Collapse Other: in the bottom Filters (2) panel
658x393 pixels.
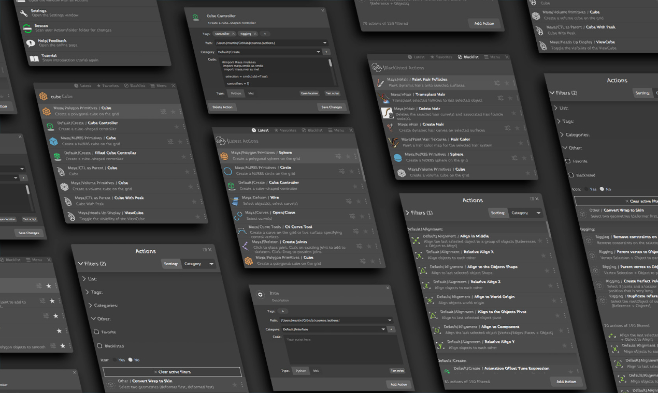point(94,319)
